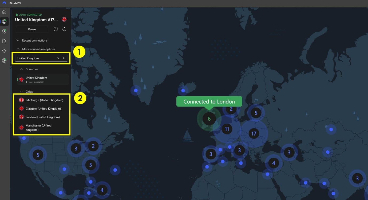This screenshot has height=200, width=368.
Task: Click the 11 server cluster marker
Action: tap(227, 129)
